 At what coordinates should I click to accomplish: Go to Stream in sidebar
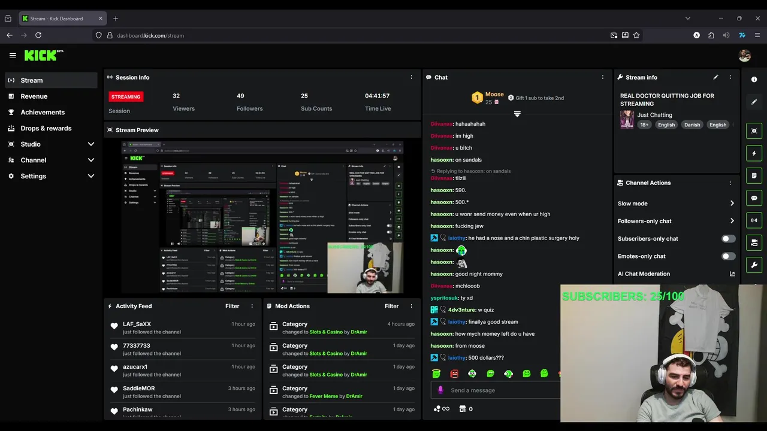[50, 80]
